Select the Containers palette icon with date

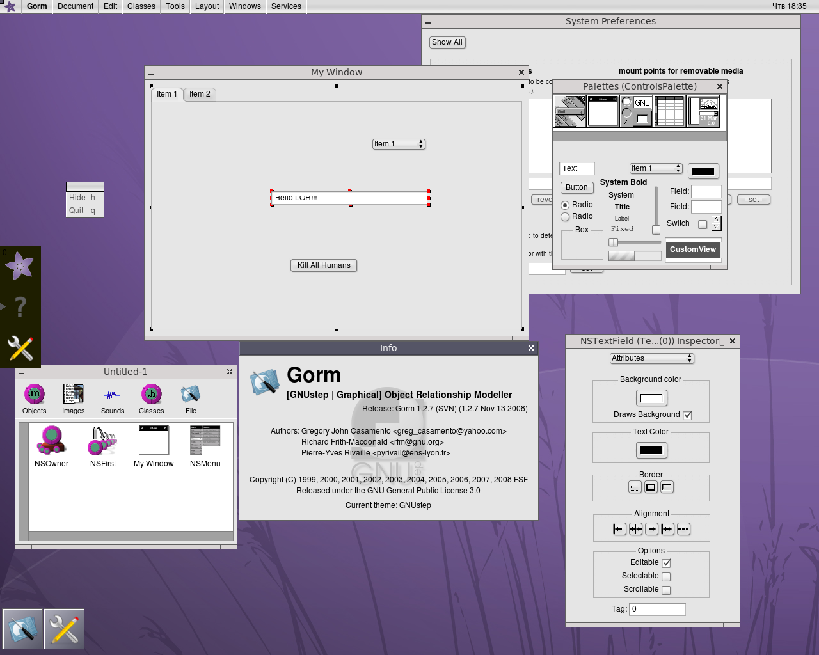click(x=703, y=111)
